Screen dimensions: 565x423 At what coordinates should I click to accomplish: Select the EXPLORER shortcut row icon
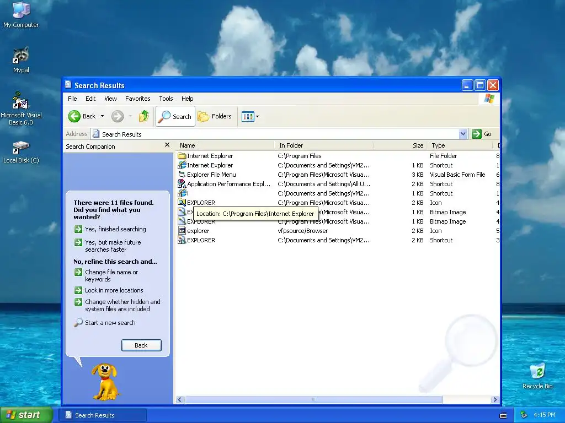pos(182,240)
